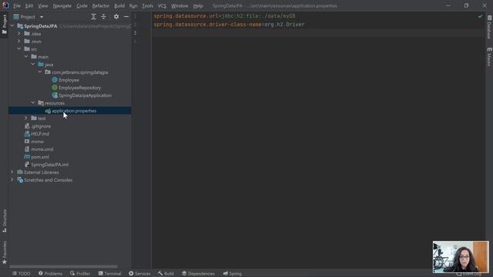Open the Run menu
493x277 pixels.
click(133, 6)
